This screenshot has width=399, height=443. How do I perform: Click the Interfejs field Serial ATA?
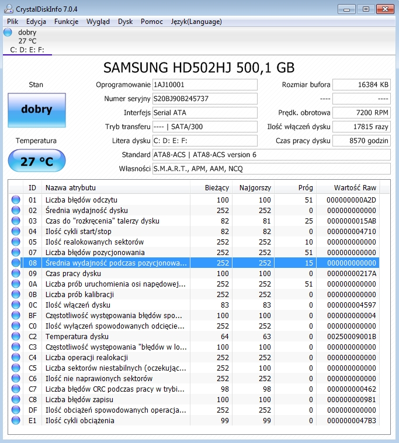[204, 113]
